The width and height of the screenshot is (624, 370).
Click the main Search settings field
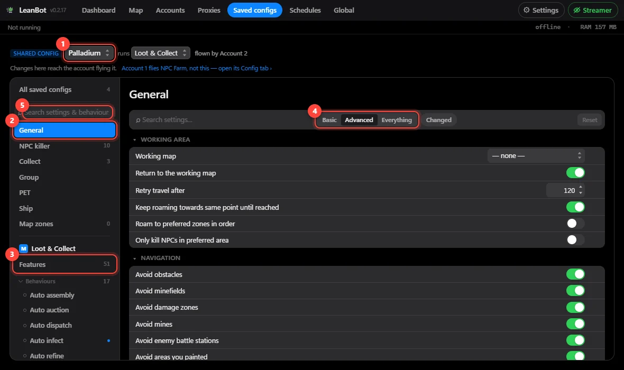point(222,120)
